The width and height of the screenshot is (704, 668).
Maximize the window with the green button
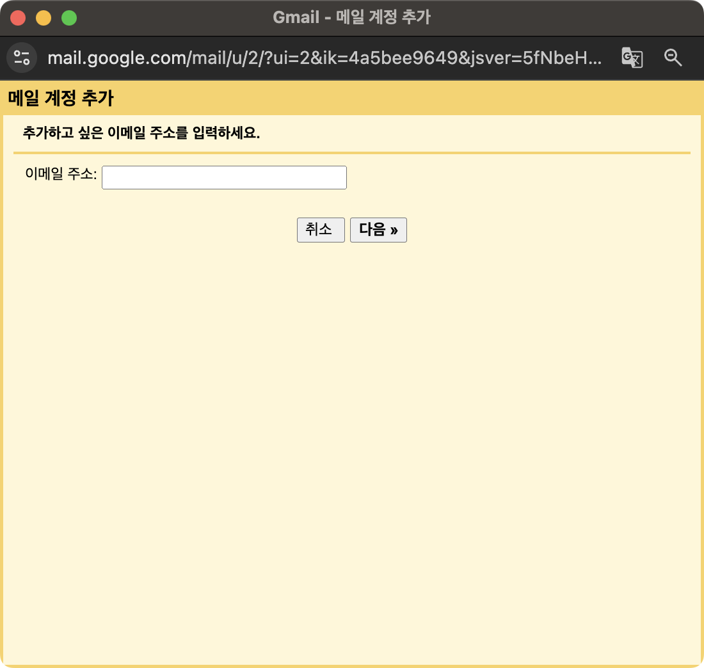click(69, 18)
